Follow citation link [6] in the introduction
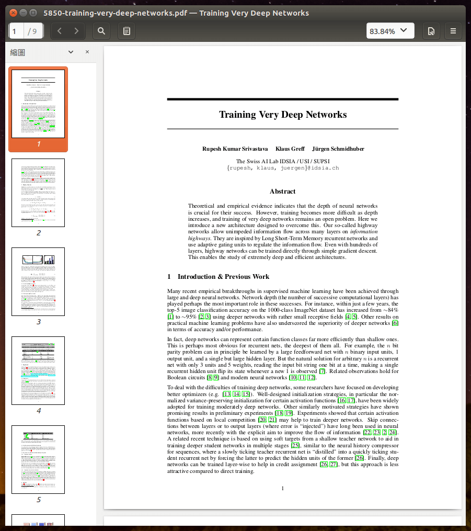The height and width of the screenshot is (531, 471). click(395, 323)
